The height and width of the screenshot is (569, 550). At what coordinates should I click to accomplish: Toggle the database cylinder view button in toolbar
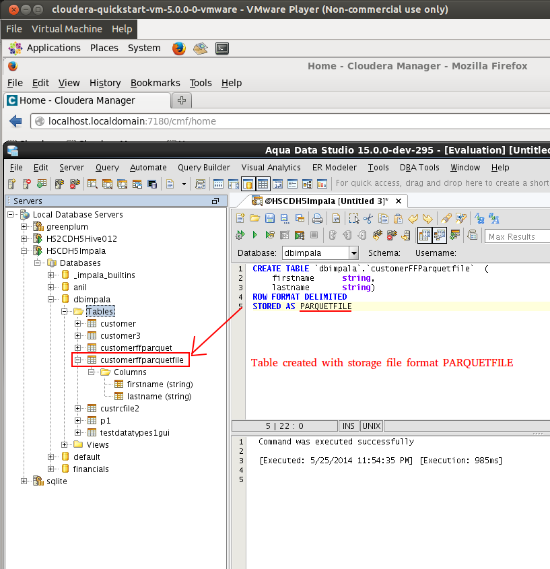pos(248,184)
